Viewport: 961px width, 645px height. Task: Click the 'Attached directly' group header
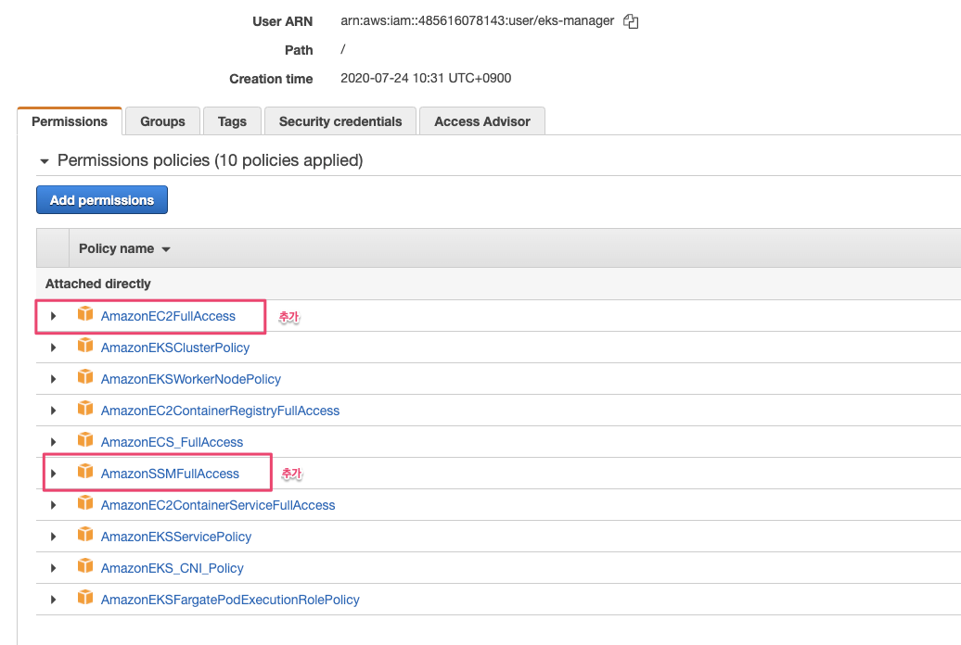point(98,284)
